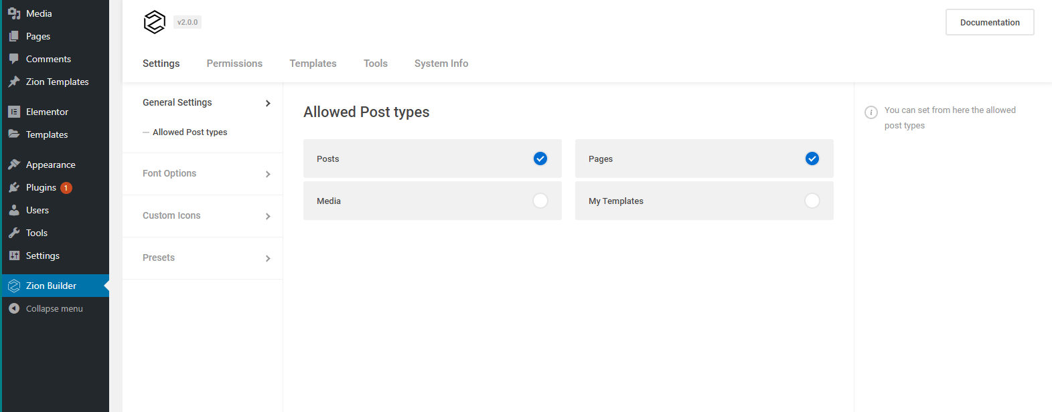Open Plugins in the admin menu
This screenshot has height=412, width=1052.
56,187
